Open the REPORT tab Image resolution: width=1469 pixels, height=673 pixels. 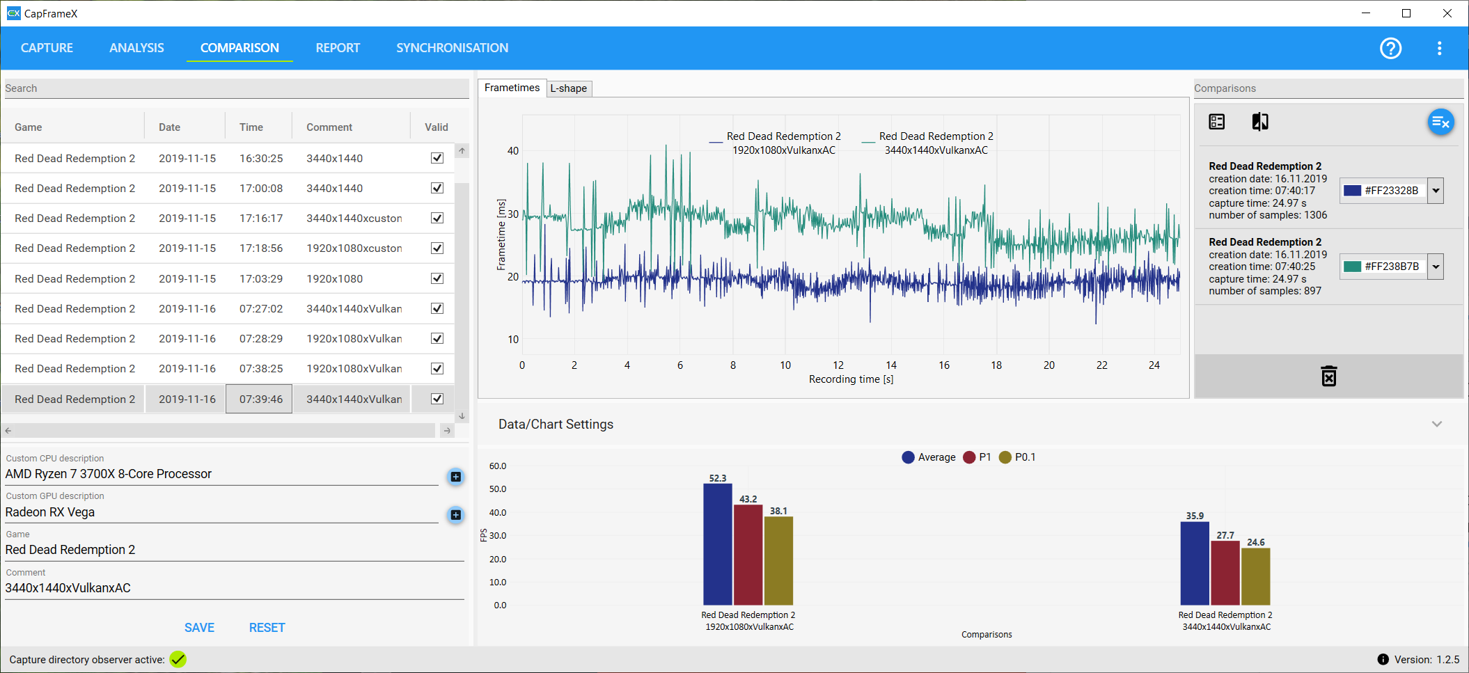click(x=338, y=48)
